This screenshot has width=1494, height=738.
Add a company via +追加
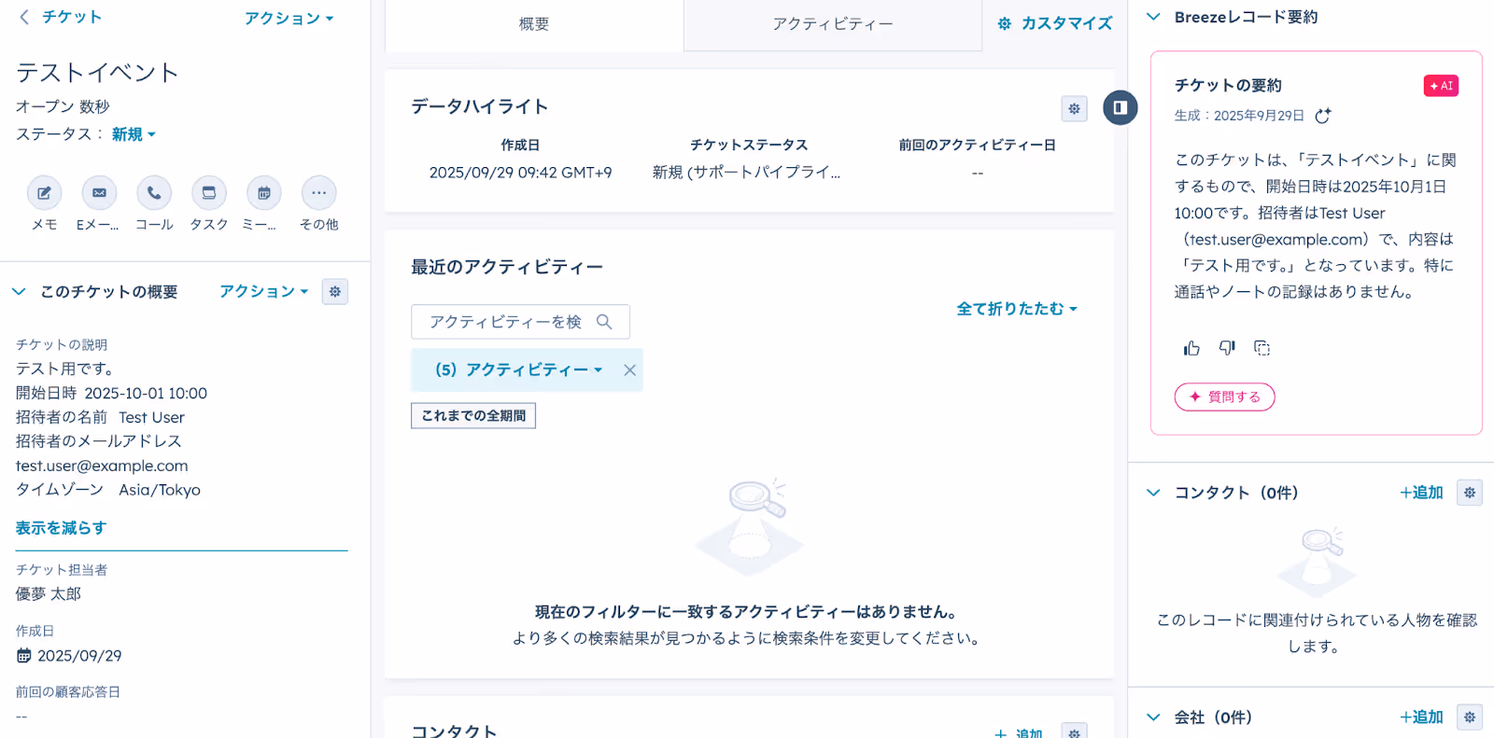click(x=1421, y=717)
